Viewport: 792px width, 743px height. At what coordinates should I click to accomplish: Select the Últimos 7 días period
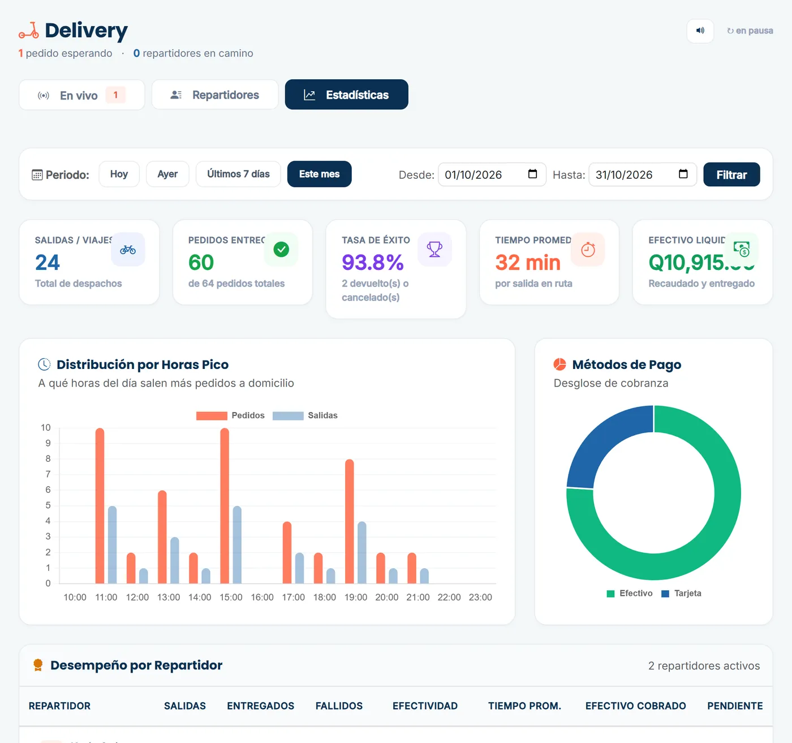[238, 174]
